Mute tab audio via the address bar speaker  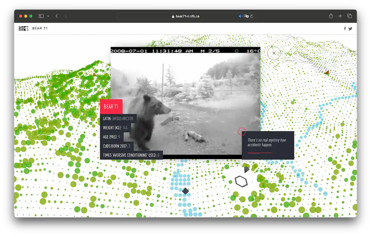pyautogui.click(x=240, y=16)
